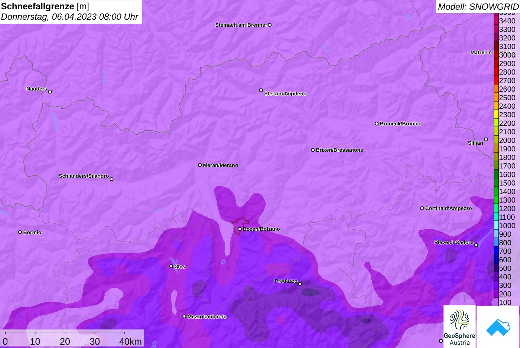The image size is (520, 348).
Task: Select the Sillian marker circle
Action: coord(486,139)
